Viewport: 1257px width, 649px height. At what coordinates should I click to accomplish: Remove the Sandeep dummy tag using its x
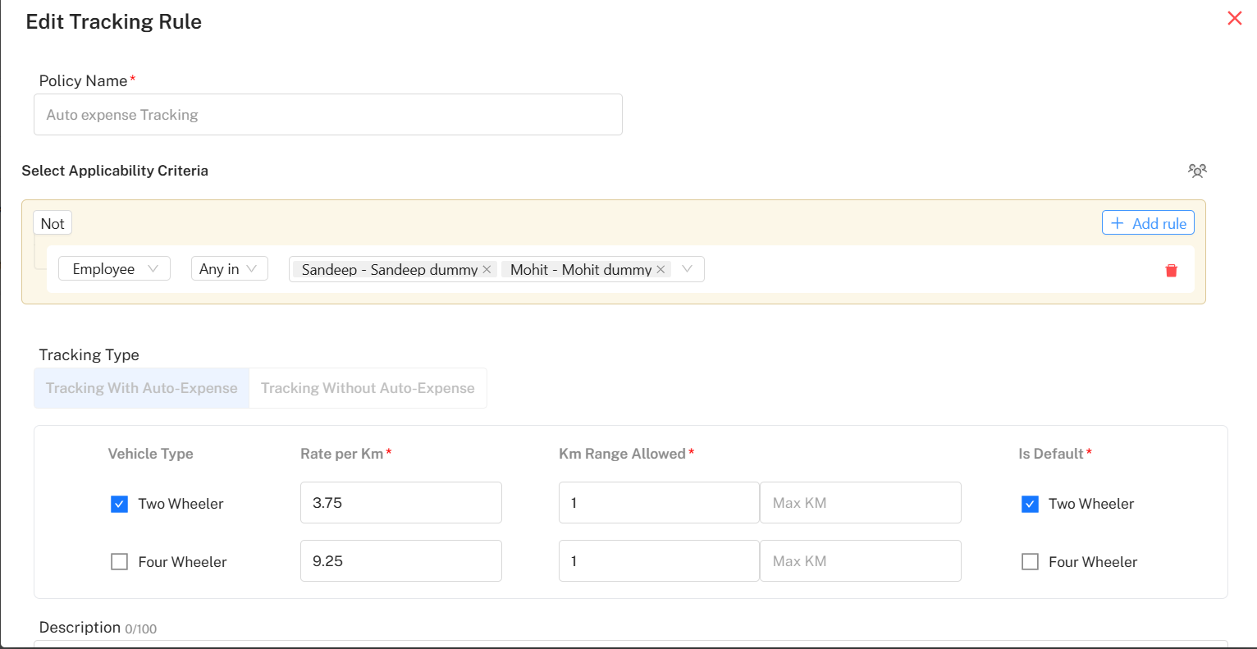(x=487, y=269)
